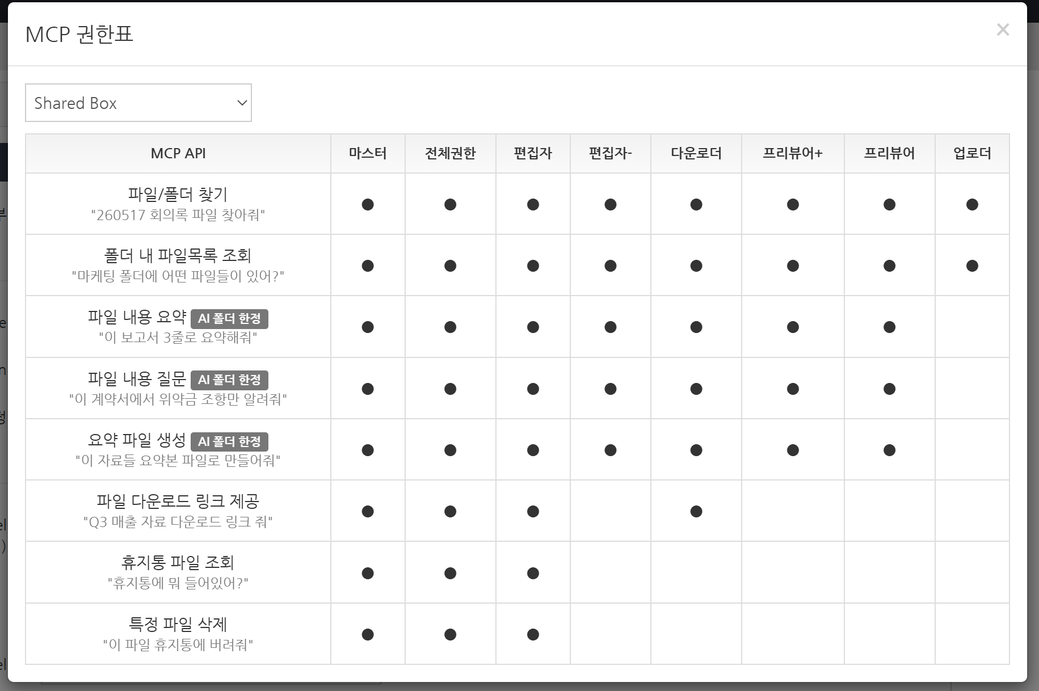Viewport: 1039px width, 691px height.
Task: Click the AI 폴더 한정 badge beside 요약 파일 생성
Action: pos(229,441)
